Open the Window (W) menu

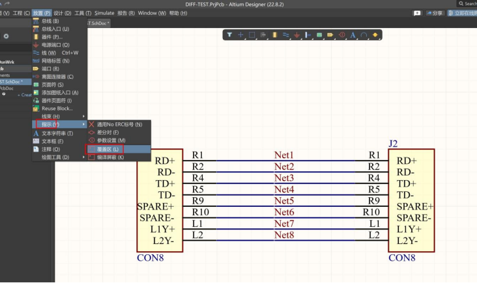[x=152, y=13]
